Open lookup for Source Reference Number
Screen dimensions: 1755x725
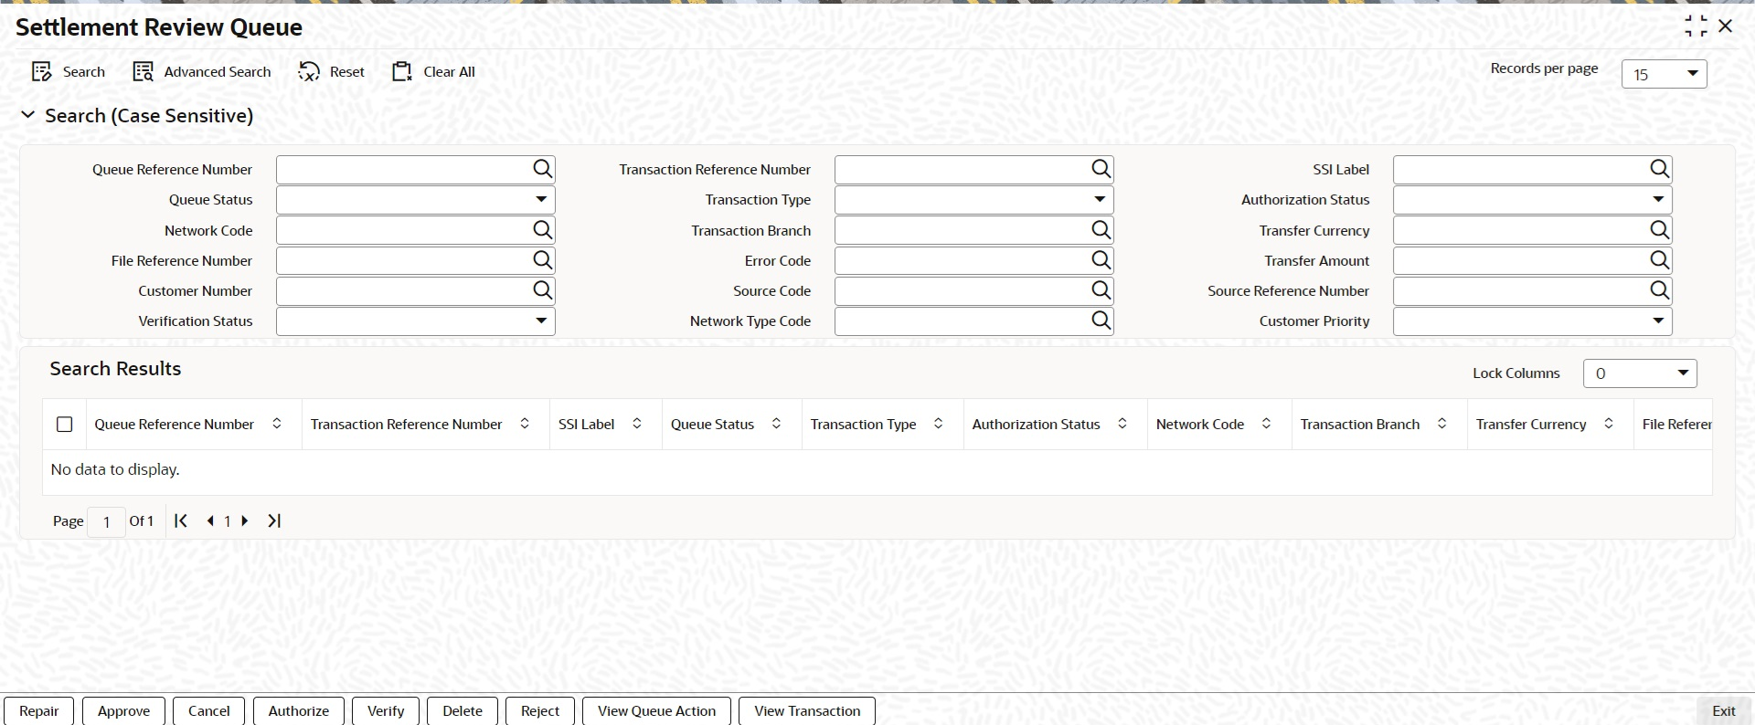pyautogui.click(x=1660, y=290)
